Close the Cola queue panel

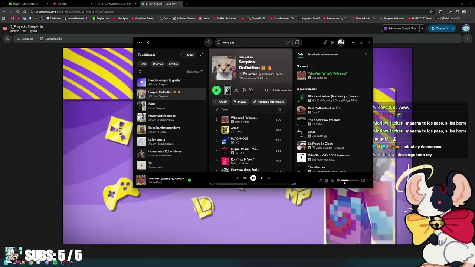[x=366, y=55]
